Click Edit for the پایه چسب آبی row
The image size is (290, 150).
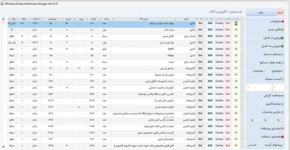point(210,43)
